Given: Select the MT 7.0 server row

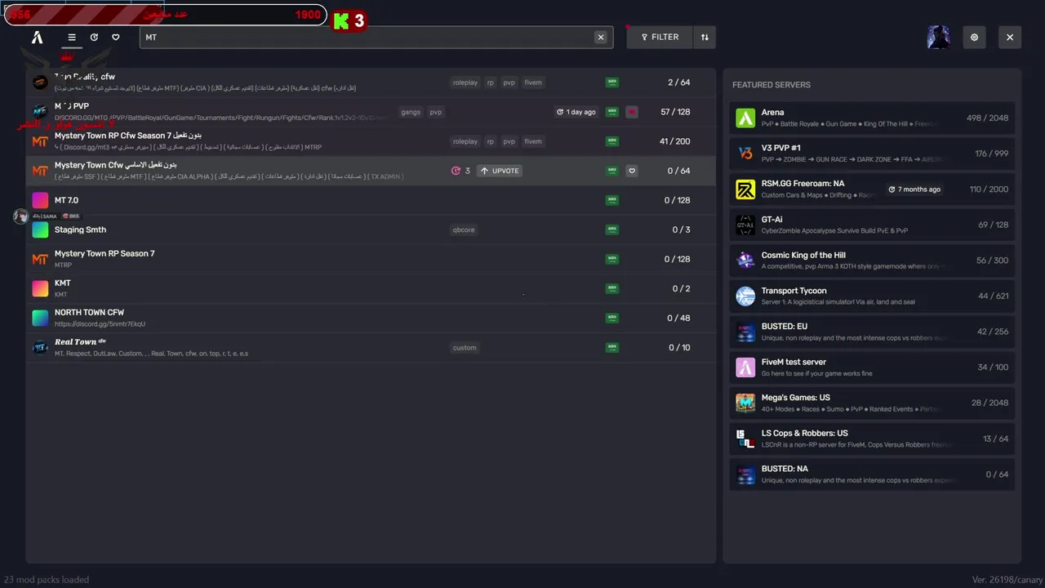Looking at the screenshot, I should click(371, 200).
